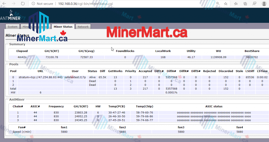Click the ASIC status column header
269x142 pixels.
point(214,106)
